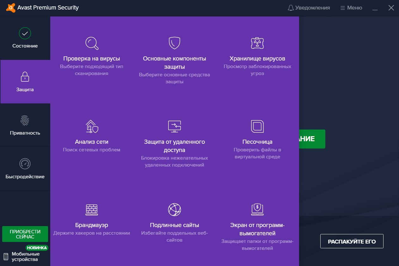Click the mobile devices phone icon
Viewport: 399px width, 266px height.
6,257
